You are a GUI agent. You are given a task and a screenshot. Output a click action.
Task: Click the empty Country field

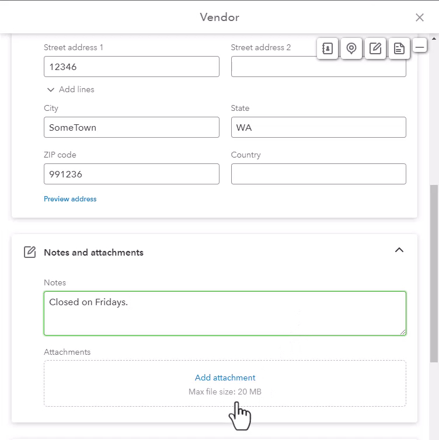[319, 174]
